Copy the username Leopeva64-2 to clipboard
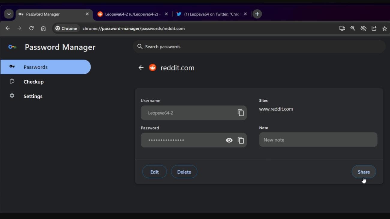This screenshot has height=219, width=390. pos(241,112)
